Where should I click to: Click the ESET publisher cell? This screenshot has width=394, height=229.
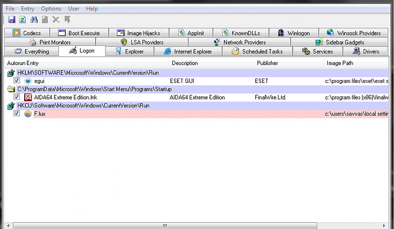point(261,81)
